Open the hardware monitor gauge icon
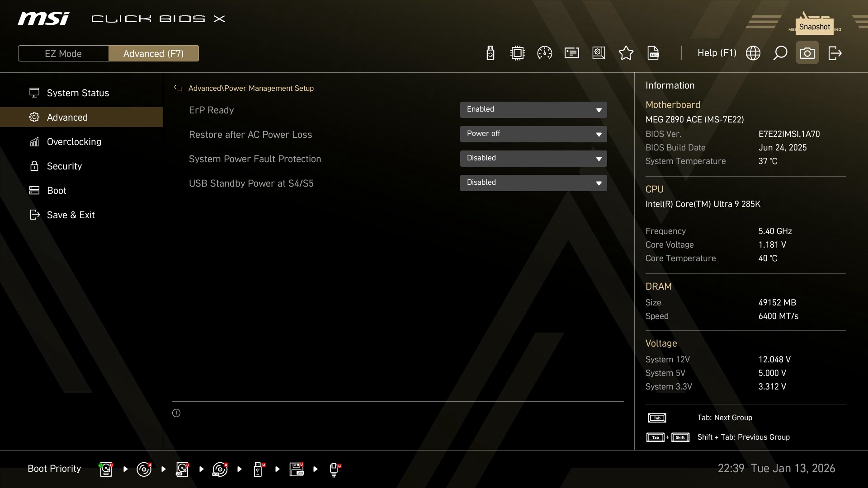The width and height of the screenshot is (868, 488). pyautogui.click(x=544, y=53)
